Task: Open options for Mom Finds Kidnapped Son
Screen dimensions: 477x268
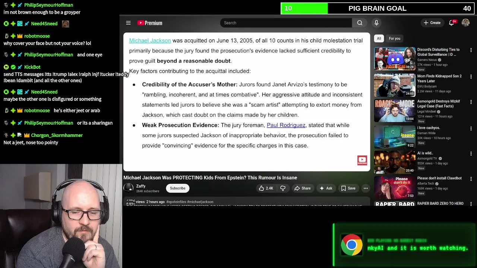Action: pyautogui.click(x=471, y=77)
